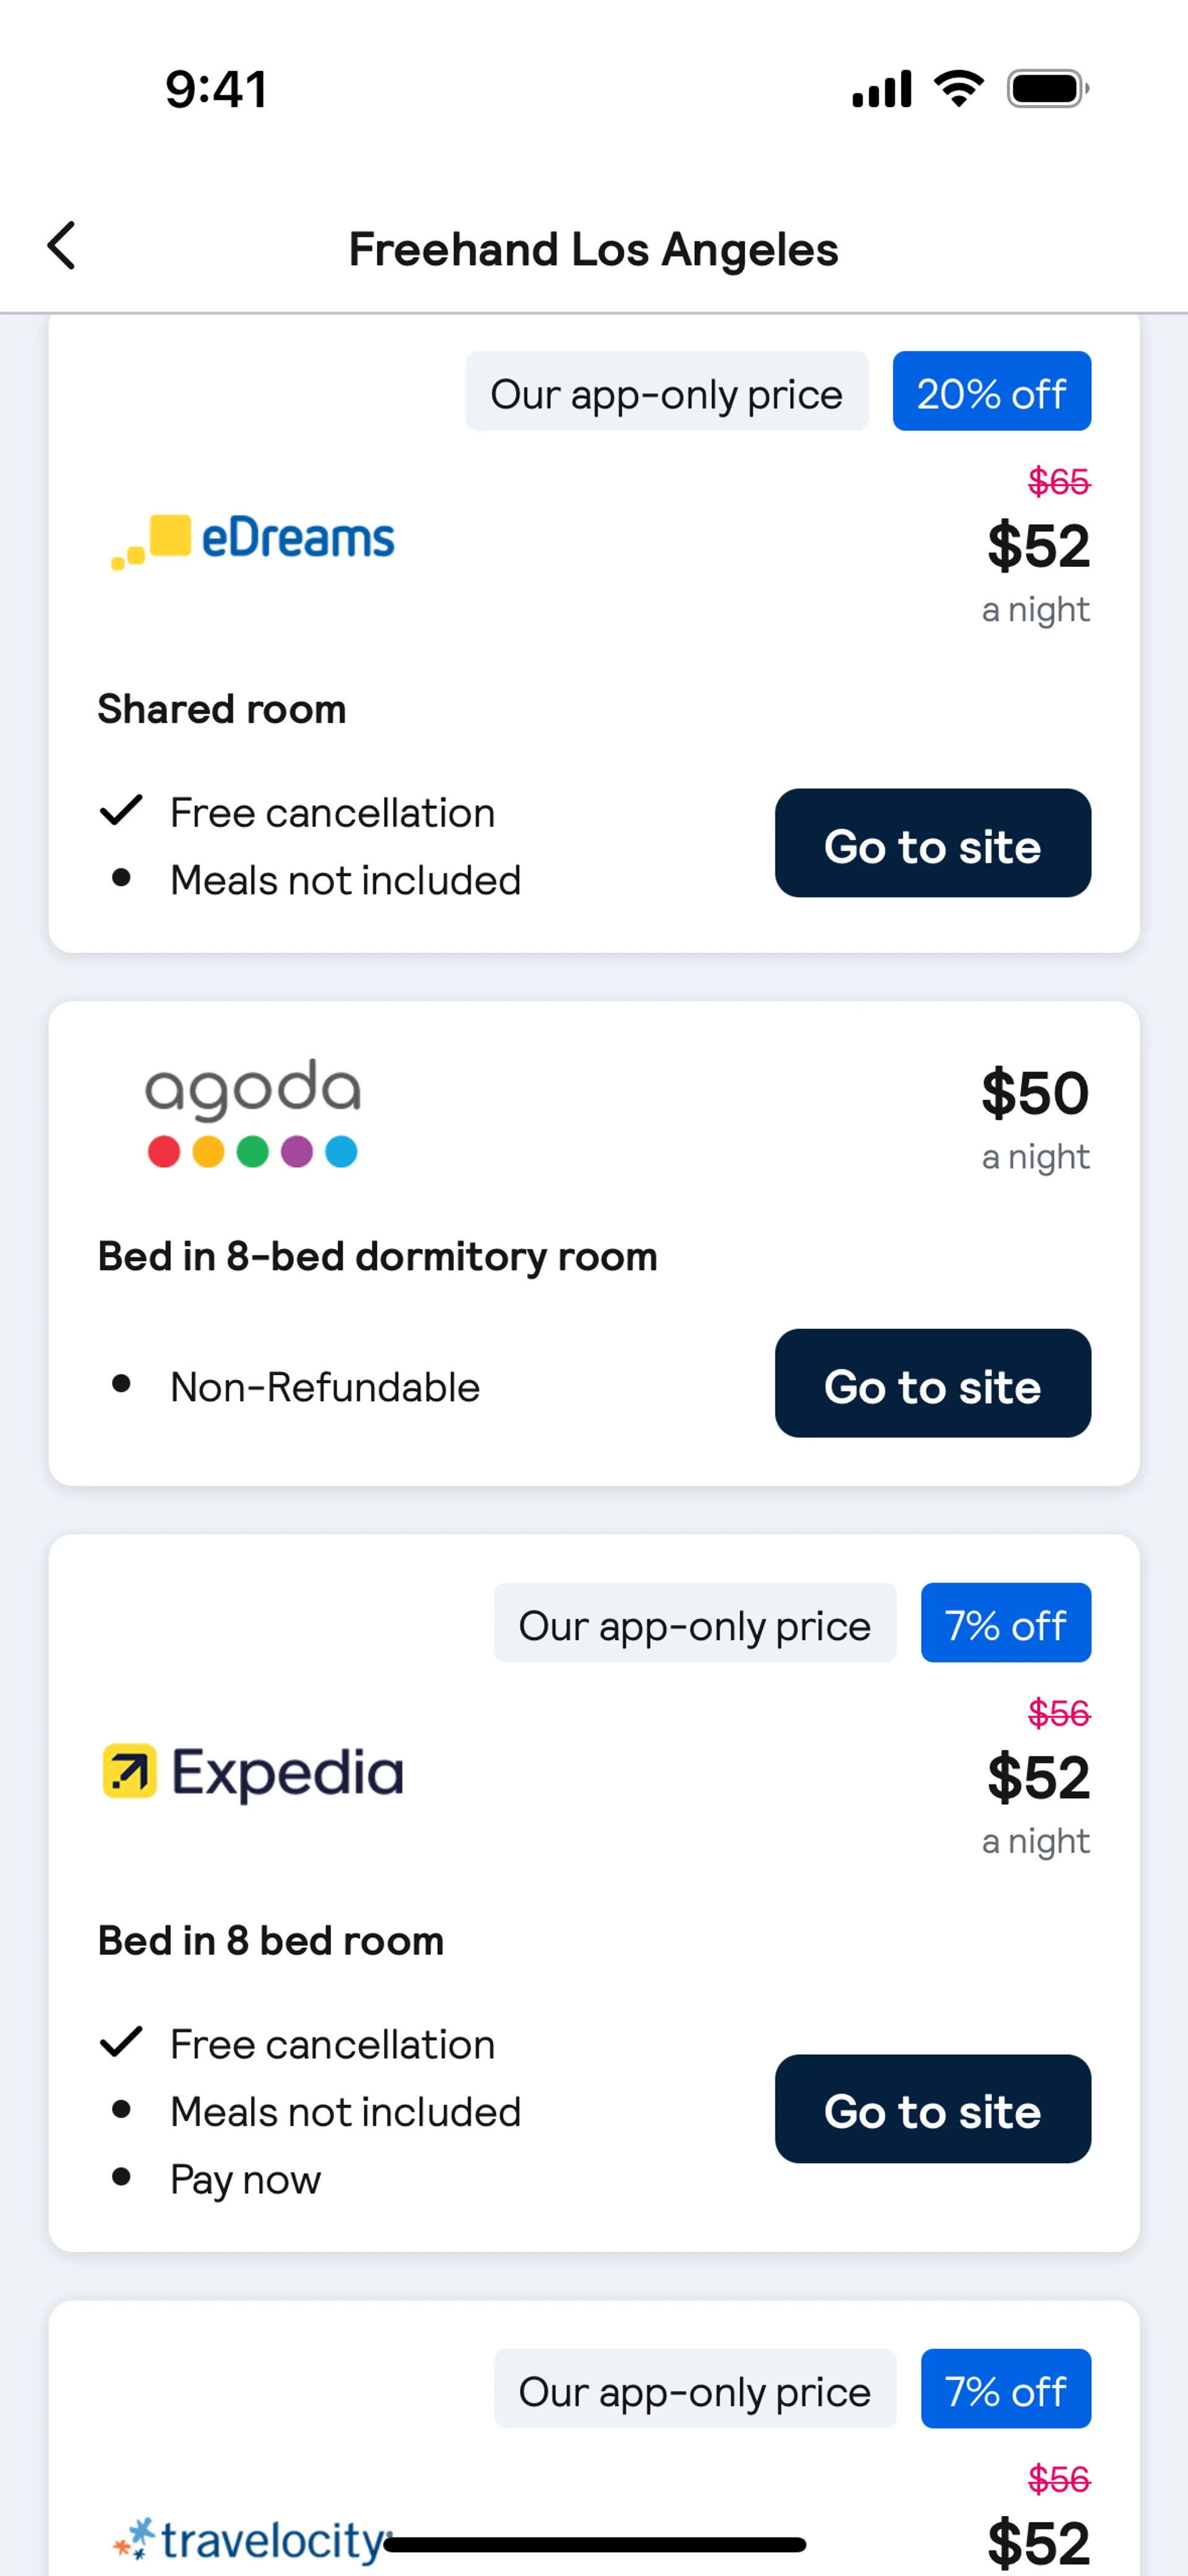Tap Expedia's 7% off badge

pos(1005,1623)
